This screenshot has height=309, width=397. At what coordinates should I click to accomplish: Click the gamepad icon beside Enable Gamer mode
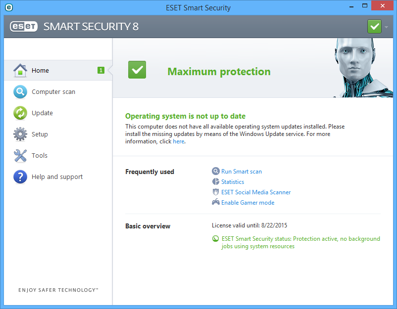pos(216,202)
